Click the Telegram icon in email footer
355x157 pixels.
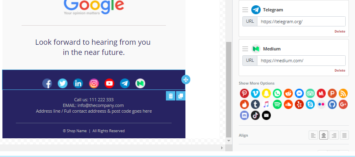pyautogui.click(x=125, y=83)
